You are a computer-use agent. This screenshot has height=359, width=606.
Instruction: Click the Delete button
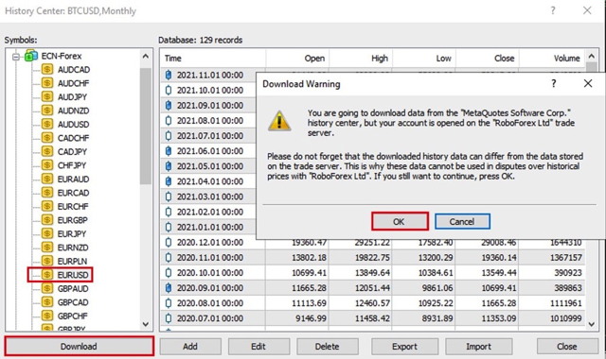click(328, 347)
